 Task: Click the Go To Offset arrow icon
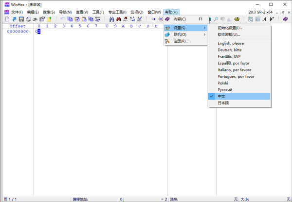pyautogui.click(x=153, y=19)
